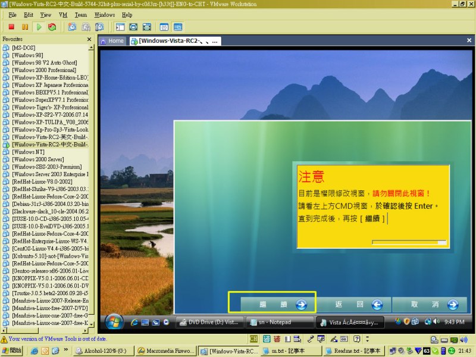
Task: Select the [Windows-Vista-RC2- VM tab
Action: tap(175, 41)
